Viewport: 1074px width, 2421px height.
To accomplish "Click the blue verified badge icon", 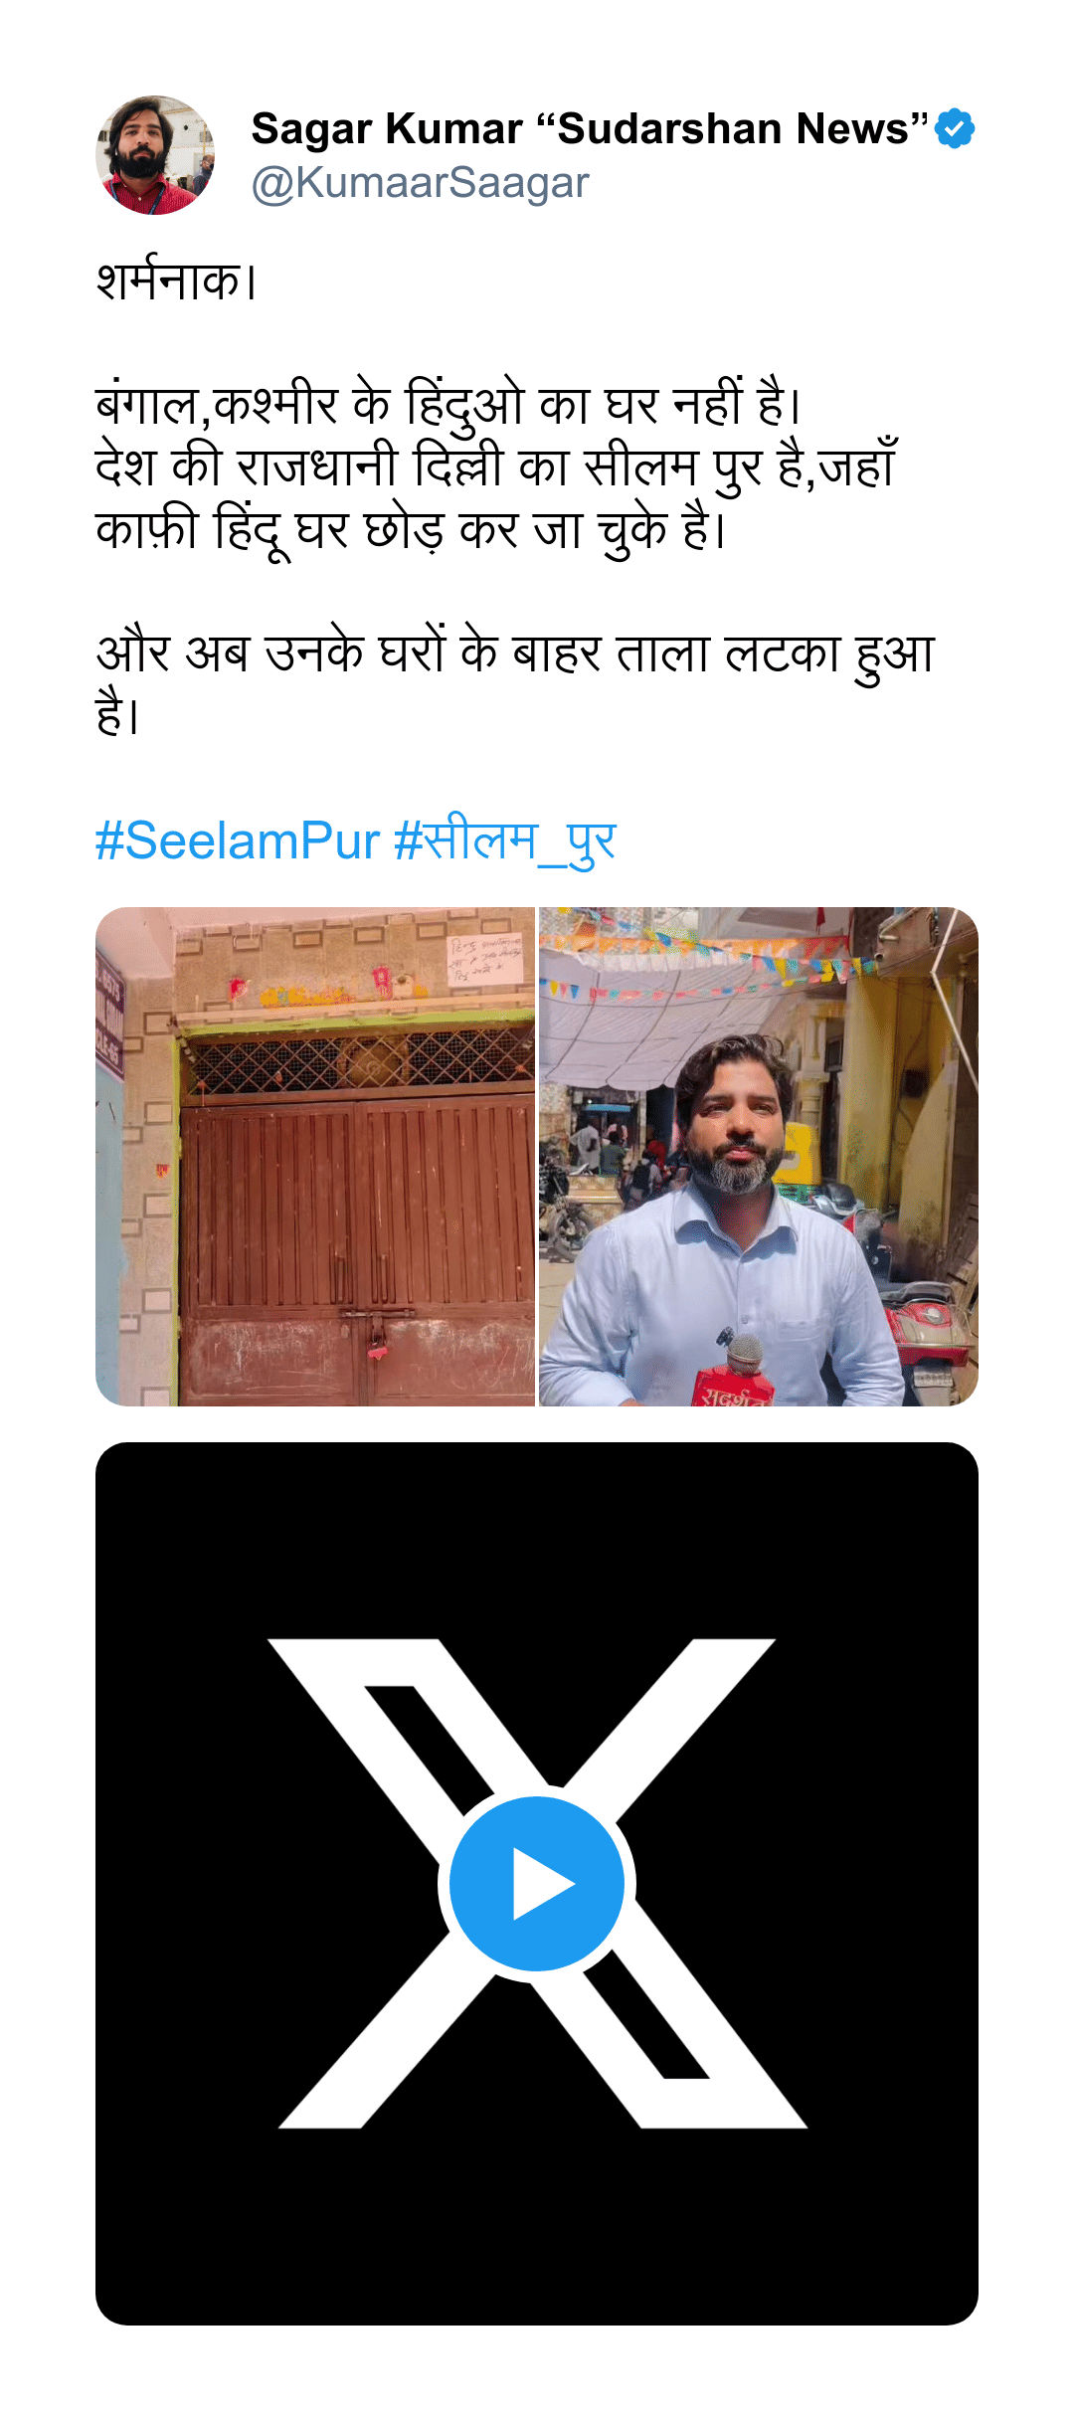I will pyautogui.click(x=955, y=129).
